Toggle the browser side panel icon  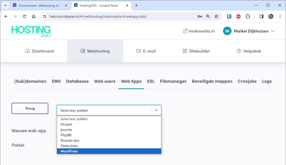(262, 16)
